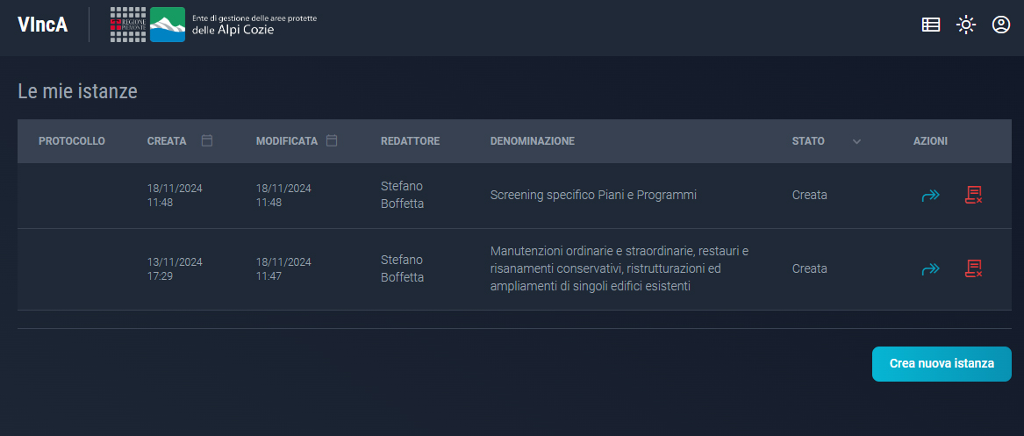Expand the Stato filter dropdown

point(857,141)
